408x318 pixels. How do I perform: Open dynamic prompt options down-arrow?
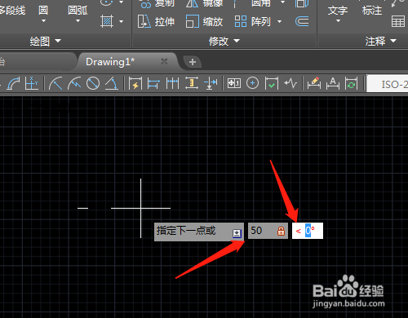click(237, 233)
